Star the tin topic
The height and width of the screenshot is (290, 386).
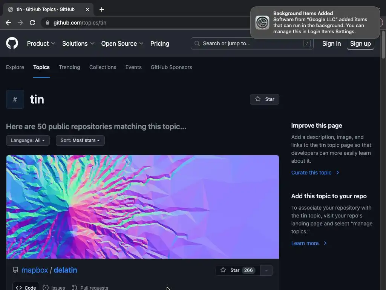264,99
